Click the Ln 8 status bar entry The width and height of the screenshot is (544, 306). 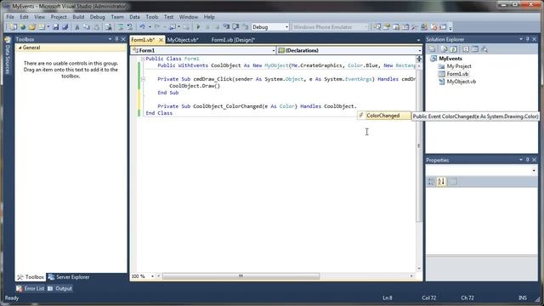click(x=388, y=297)
